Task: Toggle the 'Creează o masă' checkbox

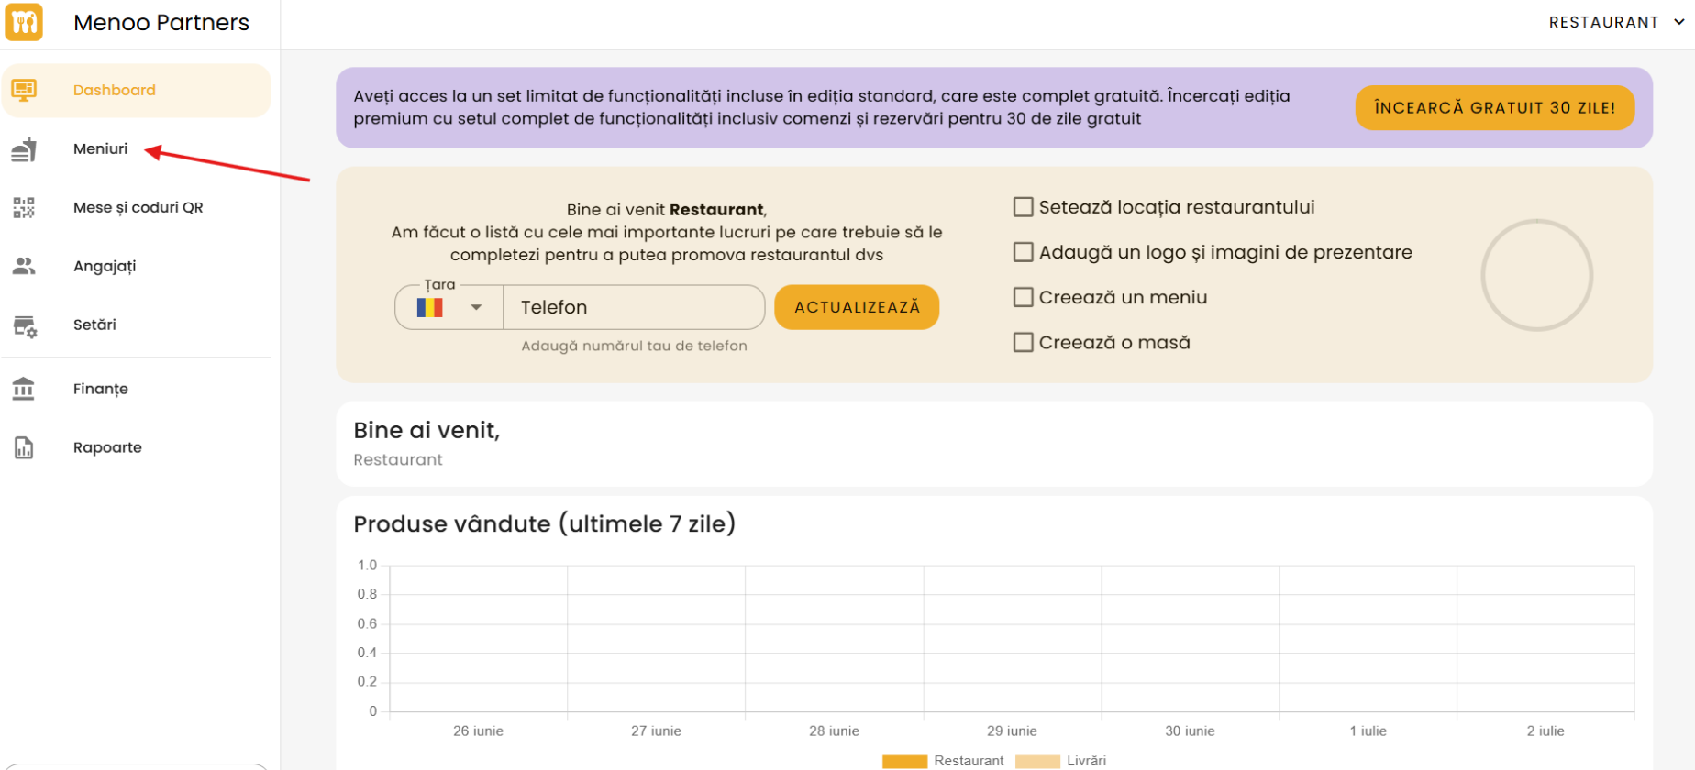Action: coord(1023,342)
